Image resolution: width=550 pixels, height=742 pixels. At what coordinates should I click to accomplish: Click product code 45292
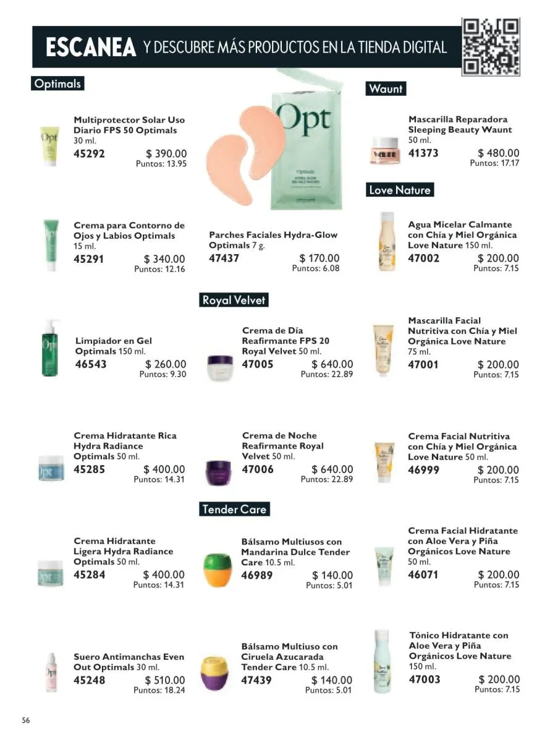pyautogui.click(x=89, y=154)
